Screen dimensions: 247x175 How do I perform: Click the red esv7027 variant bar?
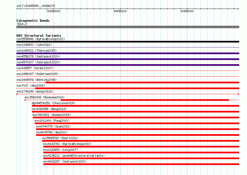(137, 88)
